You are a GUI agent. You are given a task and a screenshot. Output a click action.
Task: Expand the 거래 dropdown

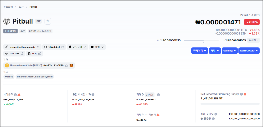tap(215, 51)
